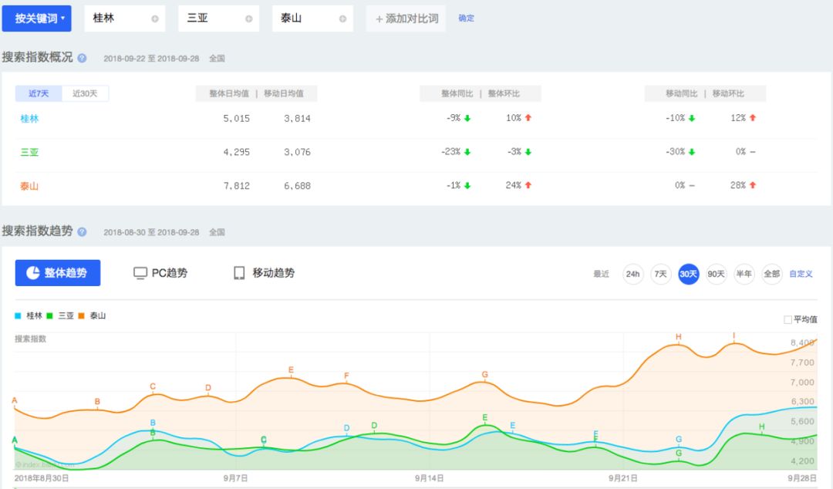
Task: Open help icon beside 搜索指数概况
Action: [x=82, y=58]
